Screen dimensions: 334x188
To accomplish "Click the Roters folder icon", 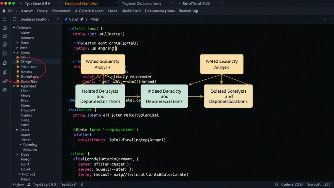I will 18,71.
